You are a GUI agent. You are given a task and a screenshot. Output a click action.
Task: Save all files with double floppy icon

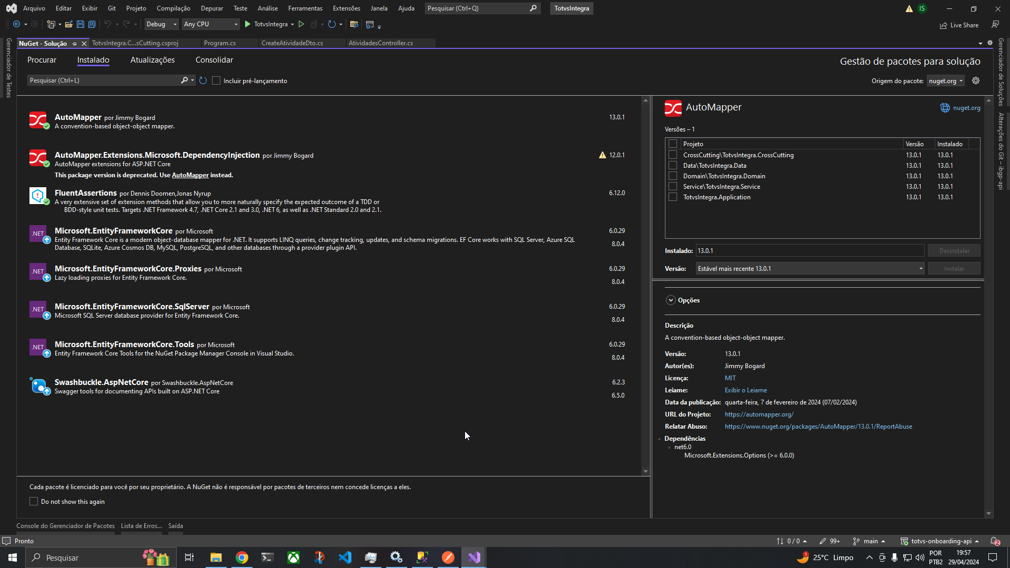[92, 24]
